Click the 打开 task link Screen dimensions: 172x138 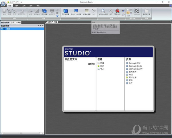pyautogui.click(x=102, y=66)
